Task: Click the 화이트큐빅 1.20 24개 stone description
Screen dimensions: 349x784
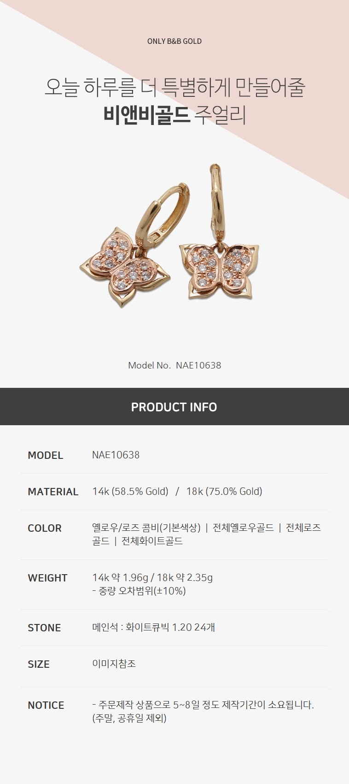Action: click(x=170, y=627)
